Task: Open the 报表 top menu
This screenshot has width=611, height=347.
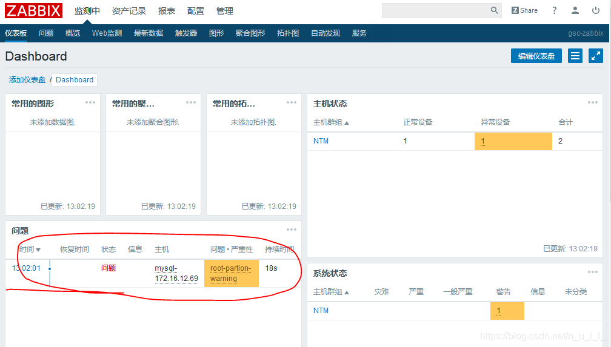Action: (166, 12)
